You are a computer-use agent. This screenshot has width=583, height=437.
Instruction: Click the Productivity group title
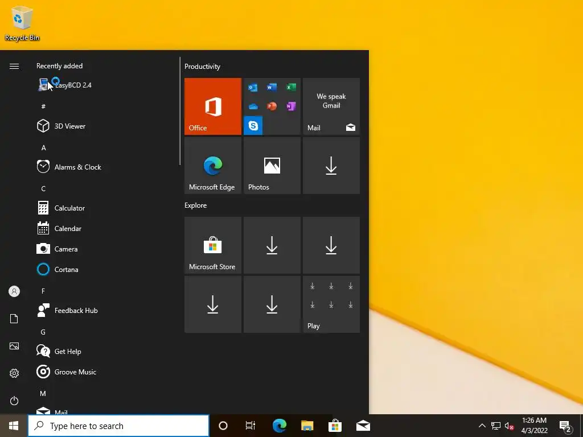[x=202, y=67]
